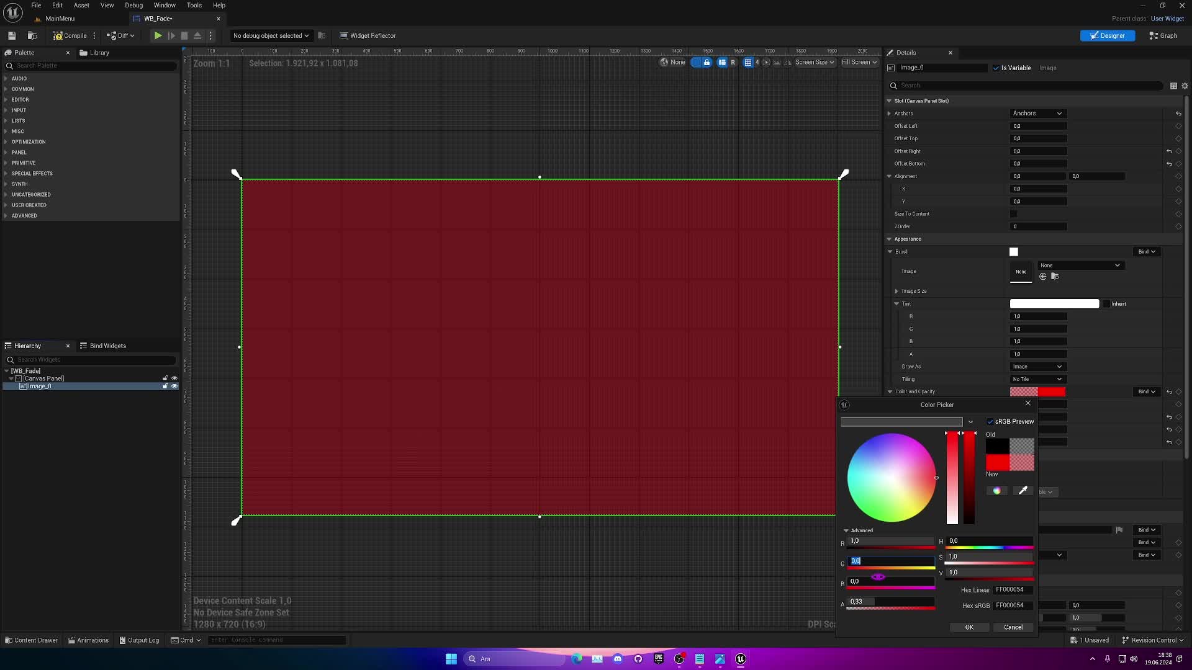Click Color and Opacity red swatch

click(x=1037, y=392)
